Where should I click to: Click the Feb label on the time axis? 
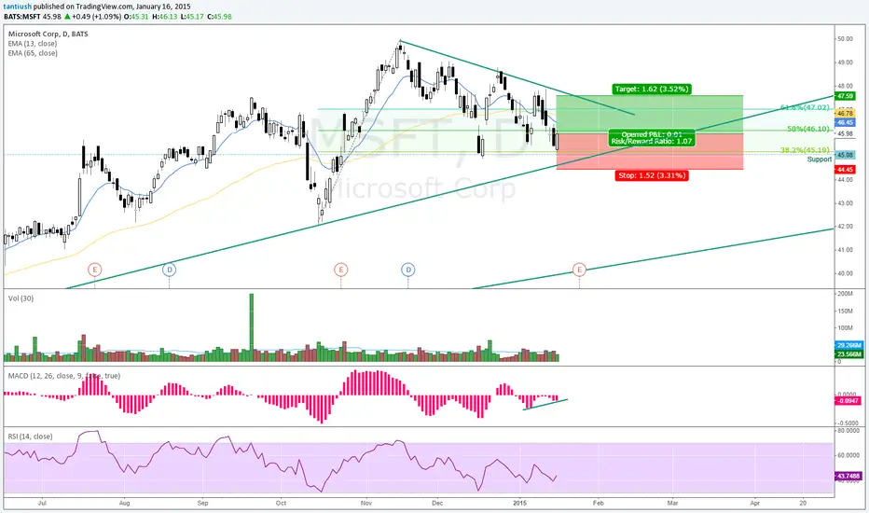point(598,503)
